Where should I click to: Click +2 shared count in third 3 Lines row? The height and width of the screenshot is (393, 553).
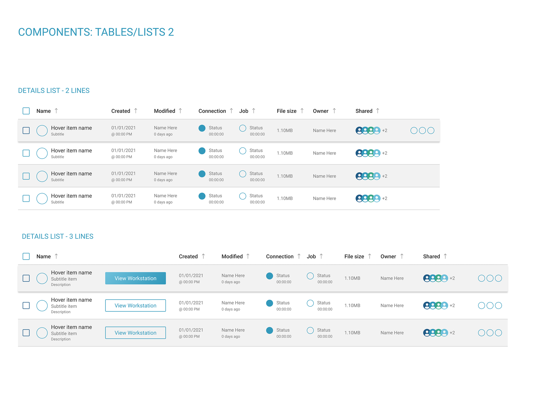pyautogui.click(x=452, y=333)
